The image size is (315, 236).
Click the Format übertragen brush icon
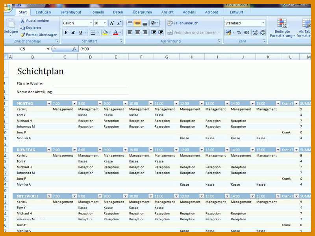click(x=23, y=35)
